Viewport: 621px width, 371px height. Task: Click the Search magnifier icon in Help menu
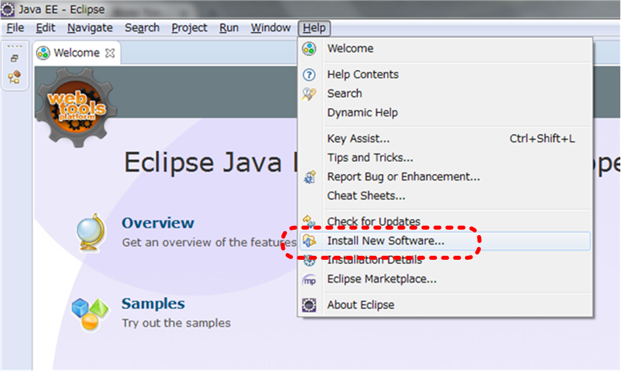309,94
